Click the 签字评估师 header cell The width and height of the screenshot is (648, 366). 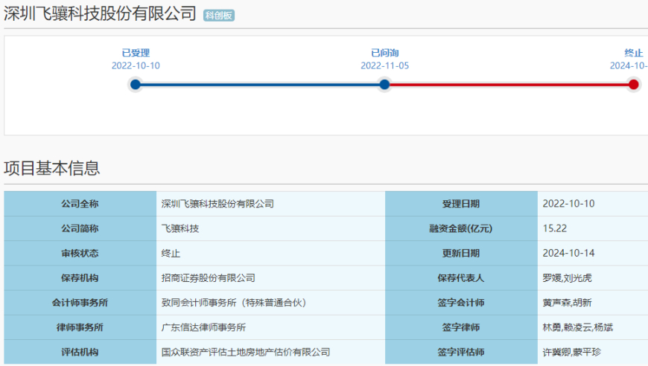point(461,352)
